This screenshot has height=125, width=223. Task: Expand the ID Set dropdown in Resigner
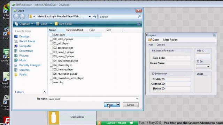[x=208, y=67]
